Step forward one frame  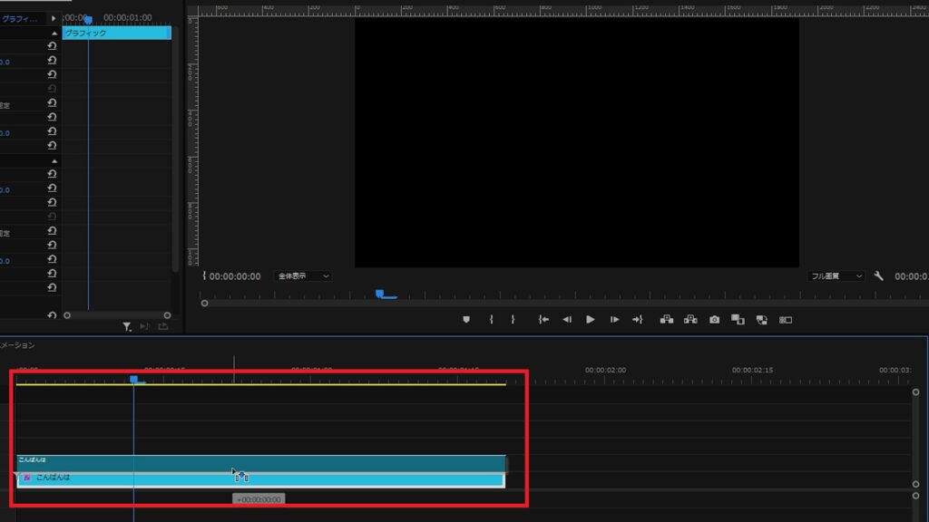click(x=614, y=320)
